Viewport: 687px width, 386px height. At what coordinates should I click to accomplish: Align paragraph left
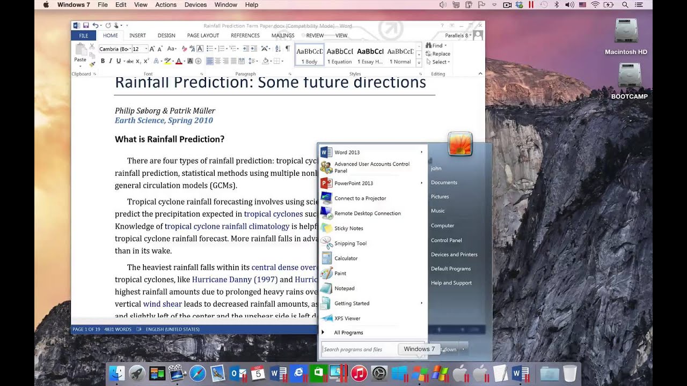click(210, 61)
